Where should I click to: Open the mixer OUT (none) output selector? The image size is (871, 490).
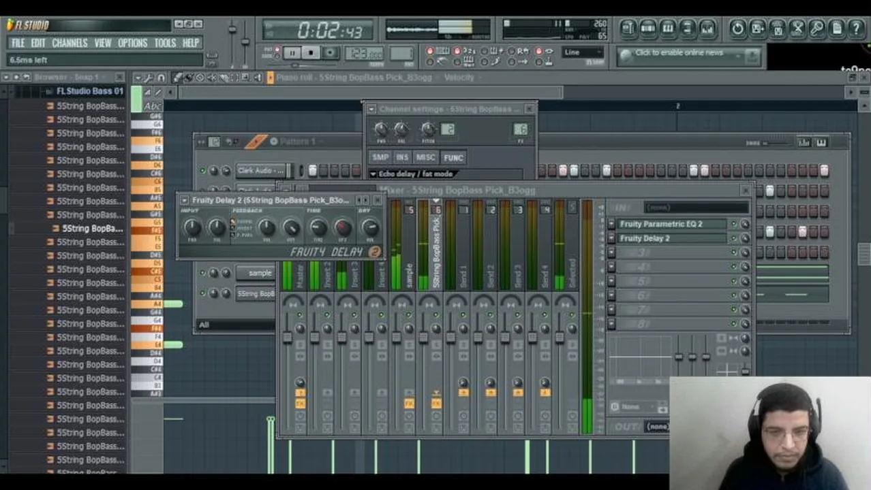658,427
